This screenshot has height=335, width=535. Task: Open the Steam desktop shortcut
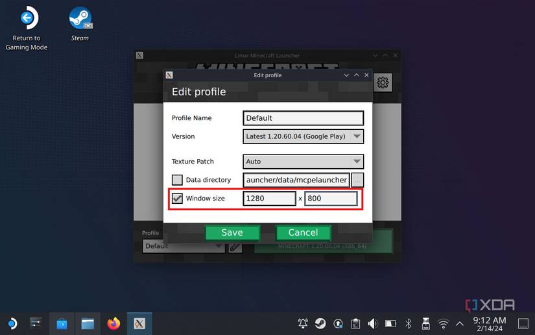[80, 24]
